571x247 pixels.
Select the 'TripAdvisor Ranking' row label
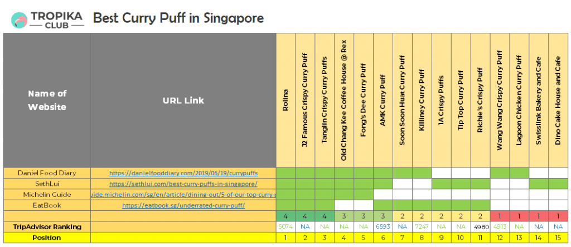coord(47,227)
